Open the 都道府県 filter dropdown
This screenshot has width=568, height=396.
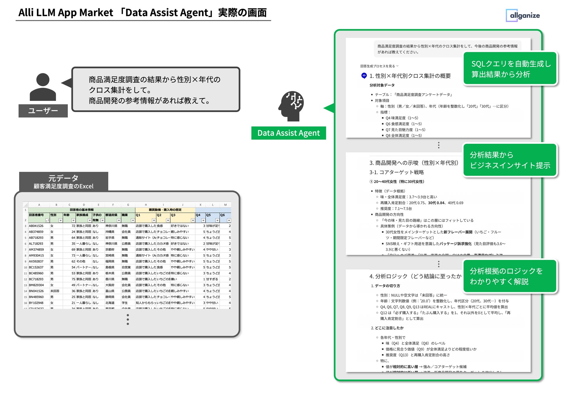pyautogui.click(x=119, y=220)
